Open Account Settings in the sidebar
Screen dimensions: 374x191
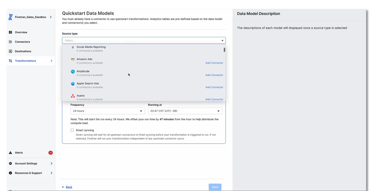[26, 163]
